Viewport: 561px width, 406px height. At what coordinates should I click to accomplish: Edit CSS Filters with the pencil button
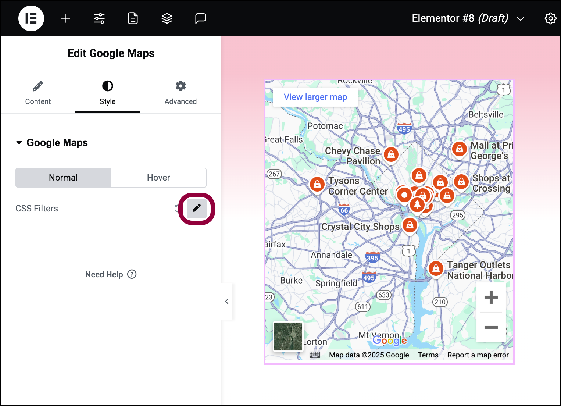click(x=197, y=209)
